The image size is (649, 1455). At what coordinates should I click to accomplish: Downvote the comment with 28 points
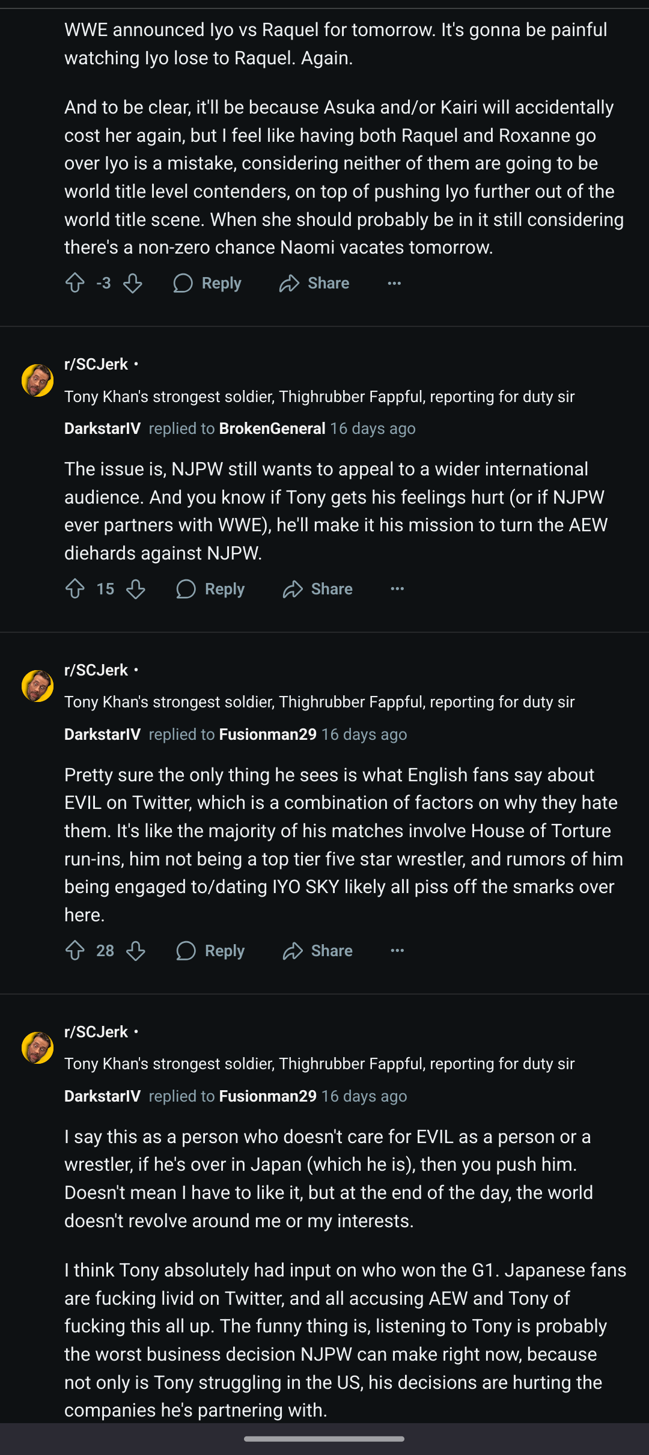[136, 951]
